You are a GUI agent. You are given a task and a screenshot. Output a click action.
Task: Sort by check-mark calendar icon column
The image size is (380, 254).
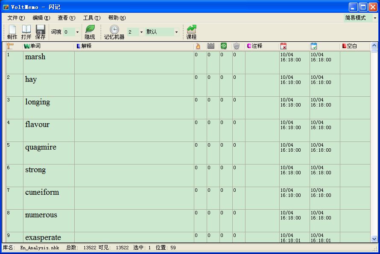pos(314,46)
